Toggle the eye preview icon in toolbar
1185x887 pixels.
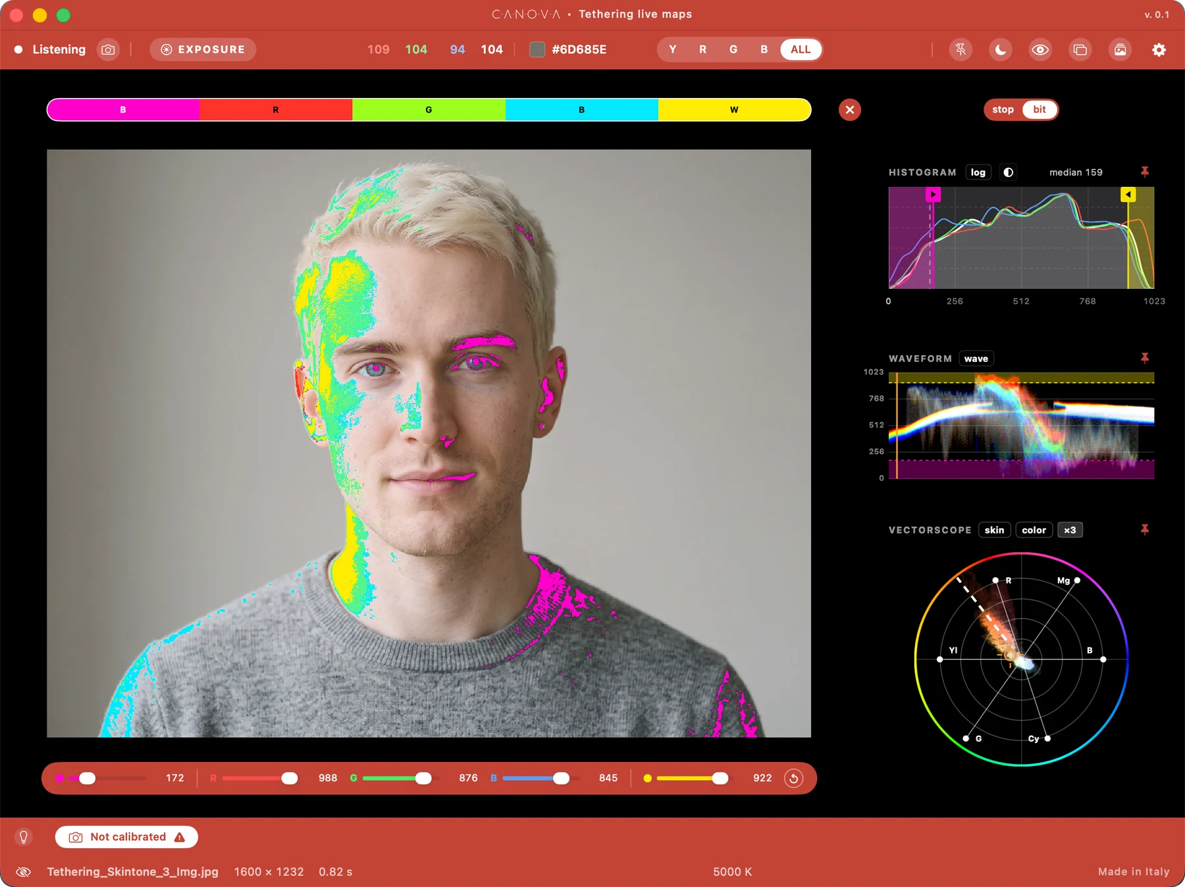coord(1040,49)
